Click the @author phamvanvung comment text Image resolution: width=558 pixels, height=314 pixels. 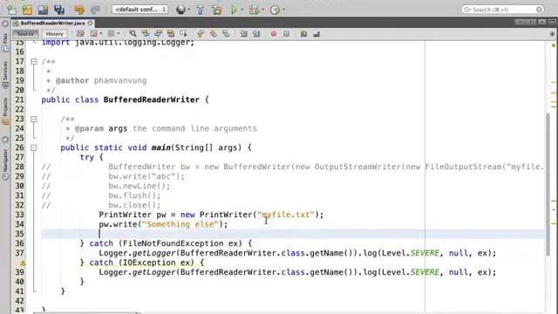click(101, 81)
